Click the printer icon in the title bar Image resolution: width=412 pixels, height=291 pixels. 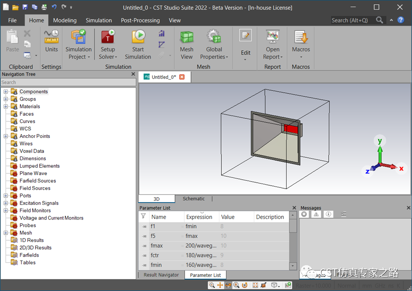point(44,7)
